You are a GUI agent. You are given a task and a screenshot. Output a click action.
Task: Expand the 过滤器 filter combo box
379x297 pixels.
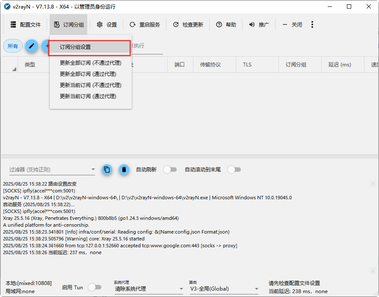(x=52, y=170)
